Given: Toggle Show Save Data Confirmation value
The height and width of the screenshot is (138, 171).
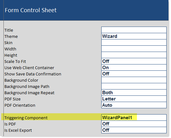Looking at the screenshot, I should point(134,74).
